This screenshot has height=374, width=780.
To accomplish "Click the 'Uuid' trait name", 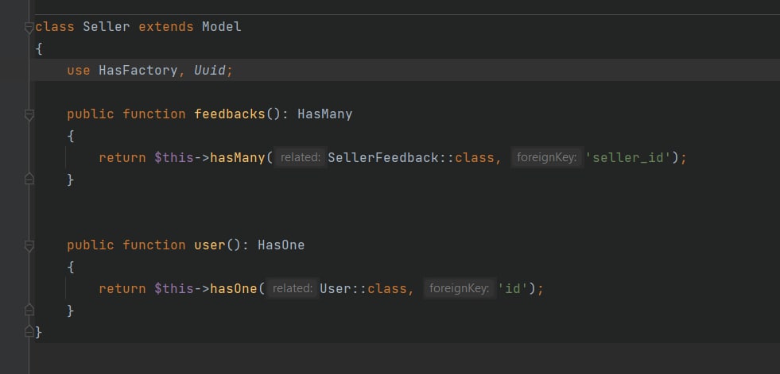I will click(209, 70).
